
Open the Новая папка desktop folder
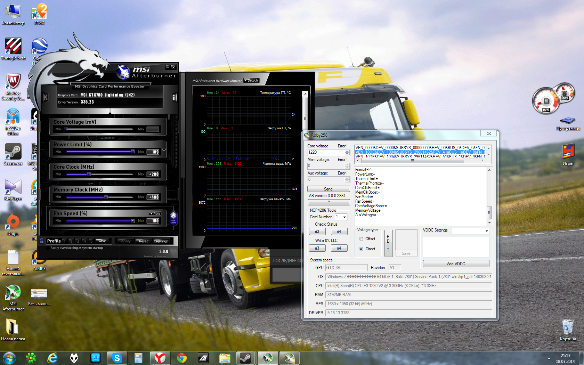13,330
